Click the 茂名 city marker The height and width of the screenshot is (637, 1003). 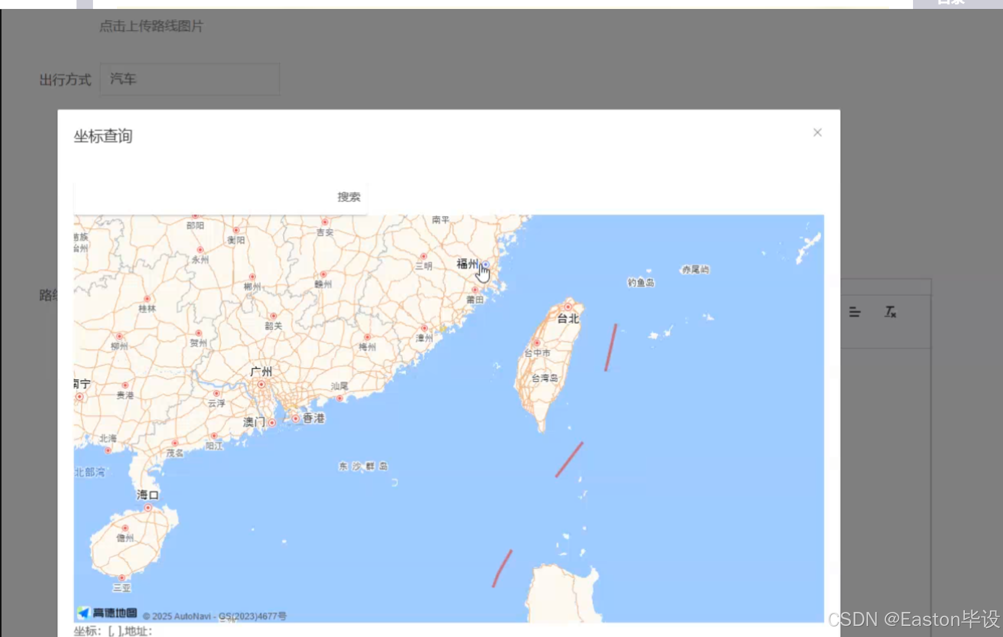click(x=174, y=443)
